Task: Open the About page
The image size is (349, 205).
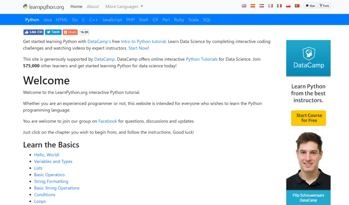Action: (x=93, y=7)
